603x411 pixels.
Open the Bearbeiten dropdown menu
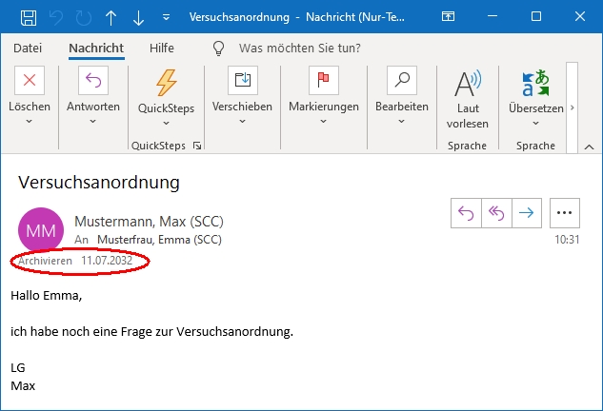pyautogui.click(x=401, y=122)
